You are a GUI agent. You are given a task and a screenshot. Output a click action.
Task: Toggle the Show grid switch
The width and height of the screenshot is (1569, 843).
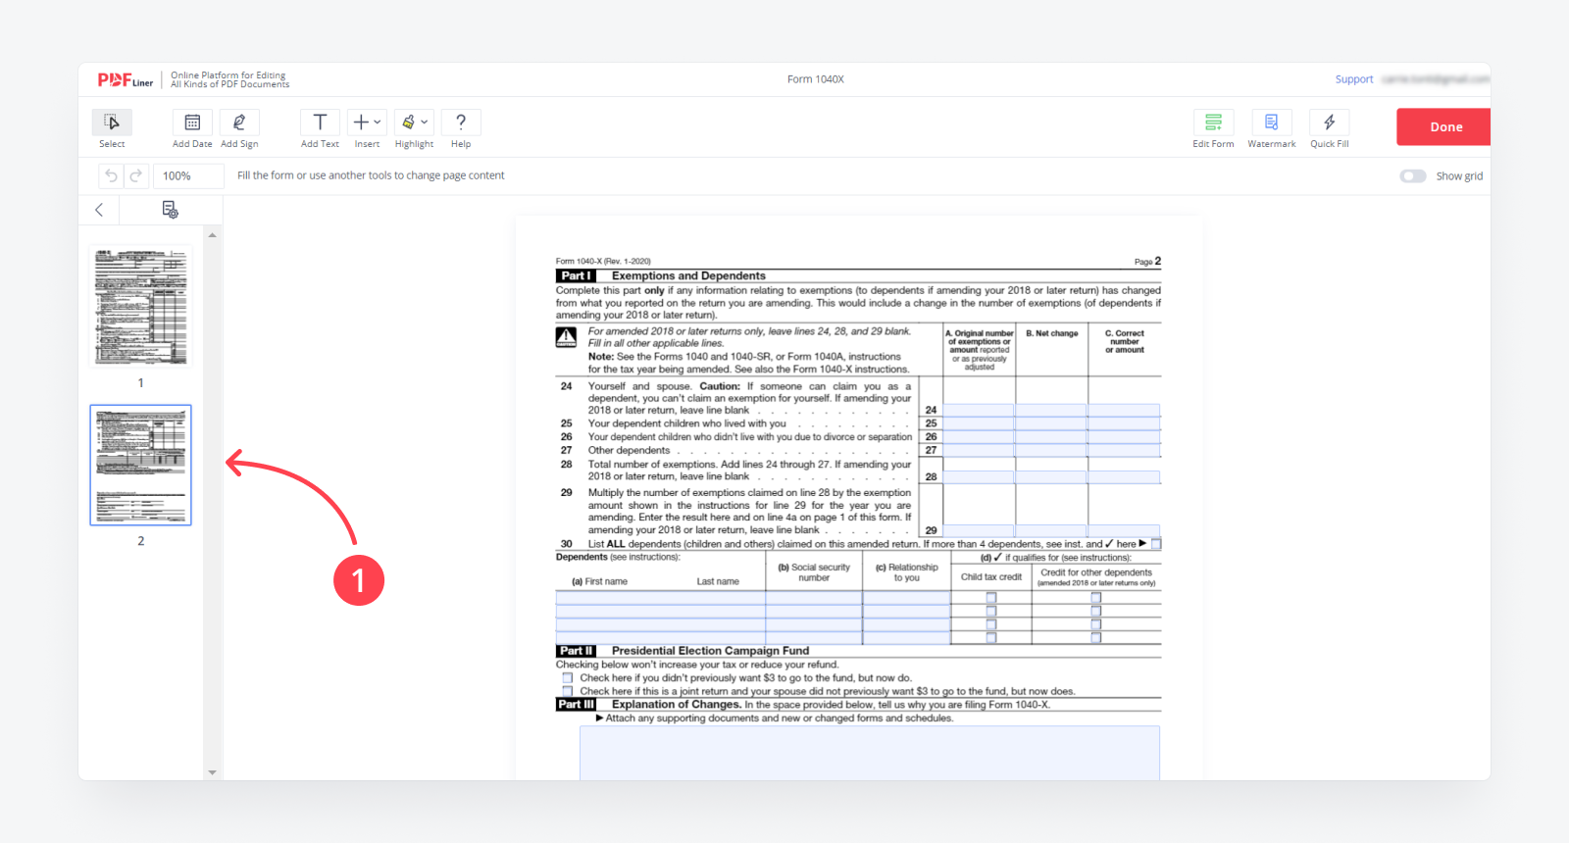1413,176
